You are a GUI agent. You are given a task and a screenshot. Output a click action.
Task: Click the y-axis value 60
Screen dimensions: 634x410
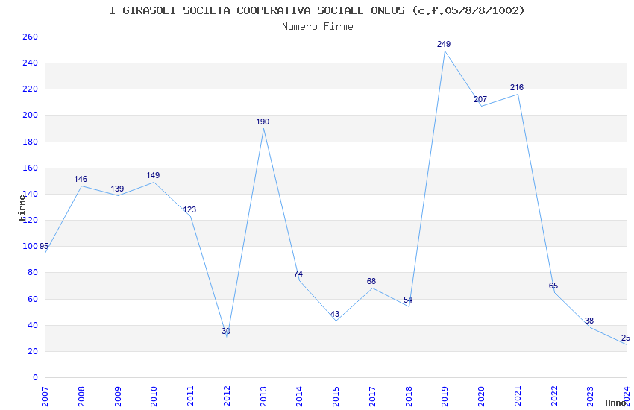tap(32, 299)
